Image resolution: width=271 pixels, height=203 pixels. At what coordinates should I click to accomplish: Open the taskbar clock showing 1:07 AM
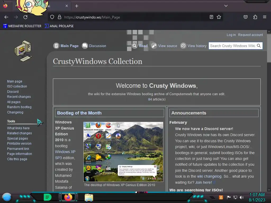tap(257, 197)
